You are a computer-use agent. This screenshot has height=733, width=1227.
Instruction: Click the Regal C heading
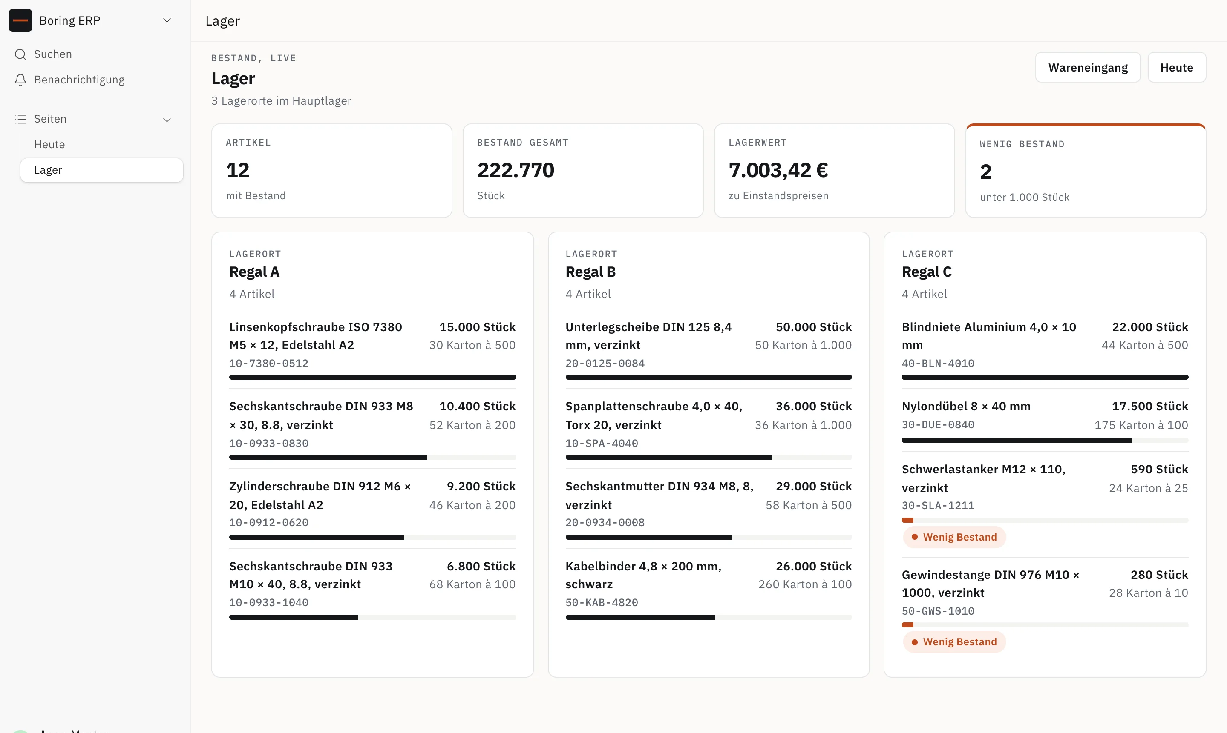pos(927,272)
